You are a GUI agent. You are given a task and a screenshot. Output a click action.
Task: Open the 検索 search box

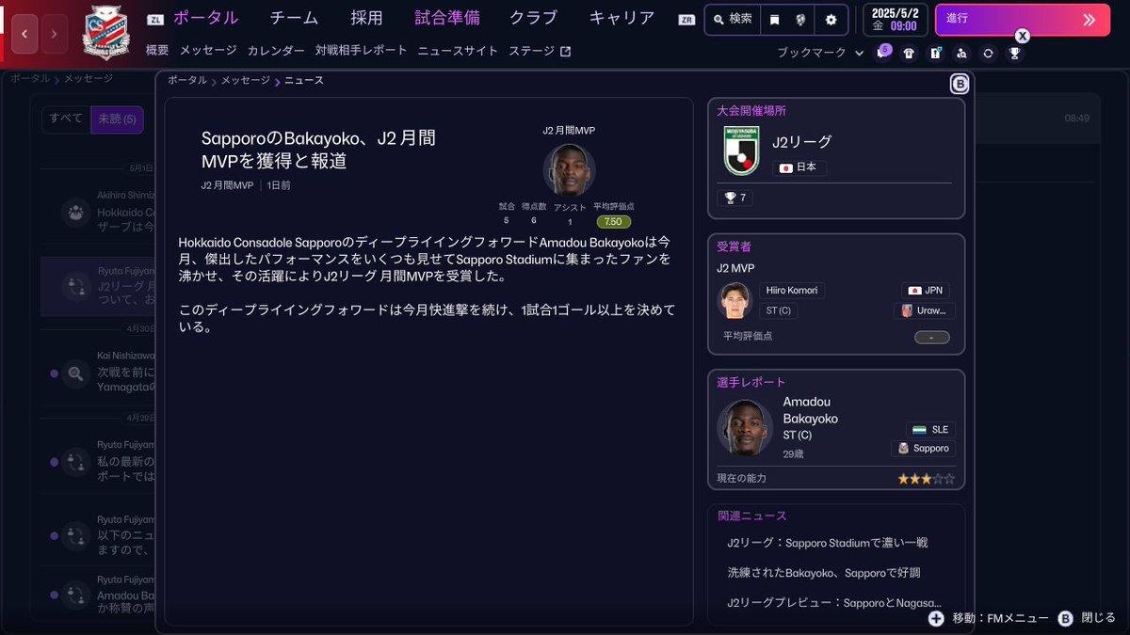(x=732, y=19)
